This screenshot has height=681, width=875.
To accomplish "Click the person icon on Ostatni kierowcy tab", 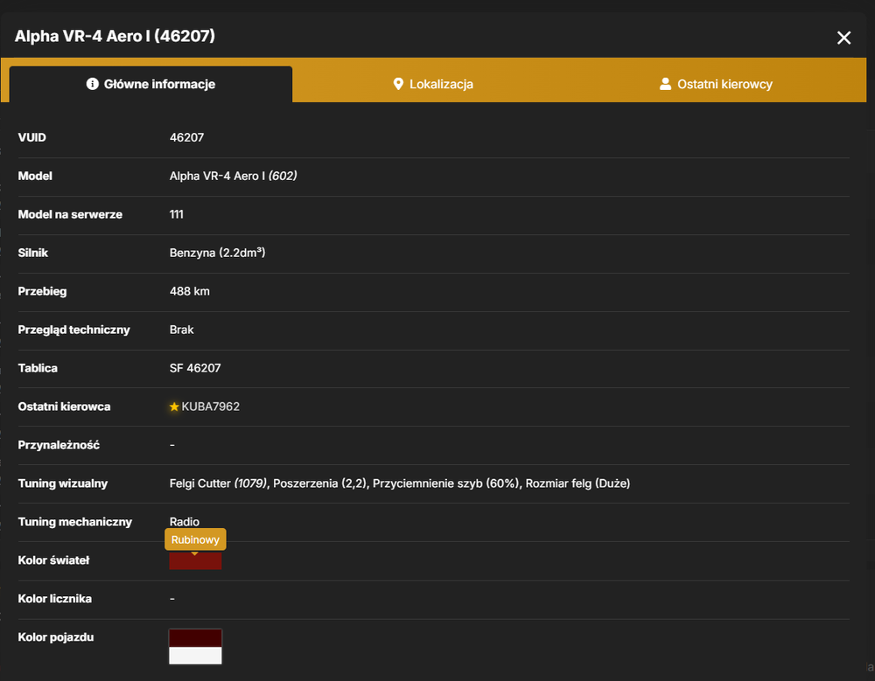I will pyautogui.click(x=665, y=84).
